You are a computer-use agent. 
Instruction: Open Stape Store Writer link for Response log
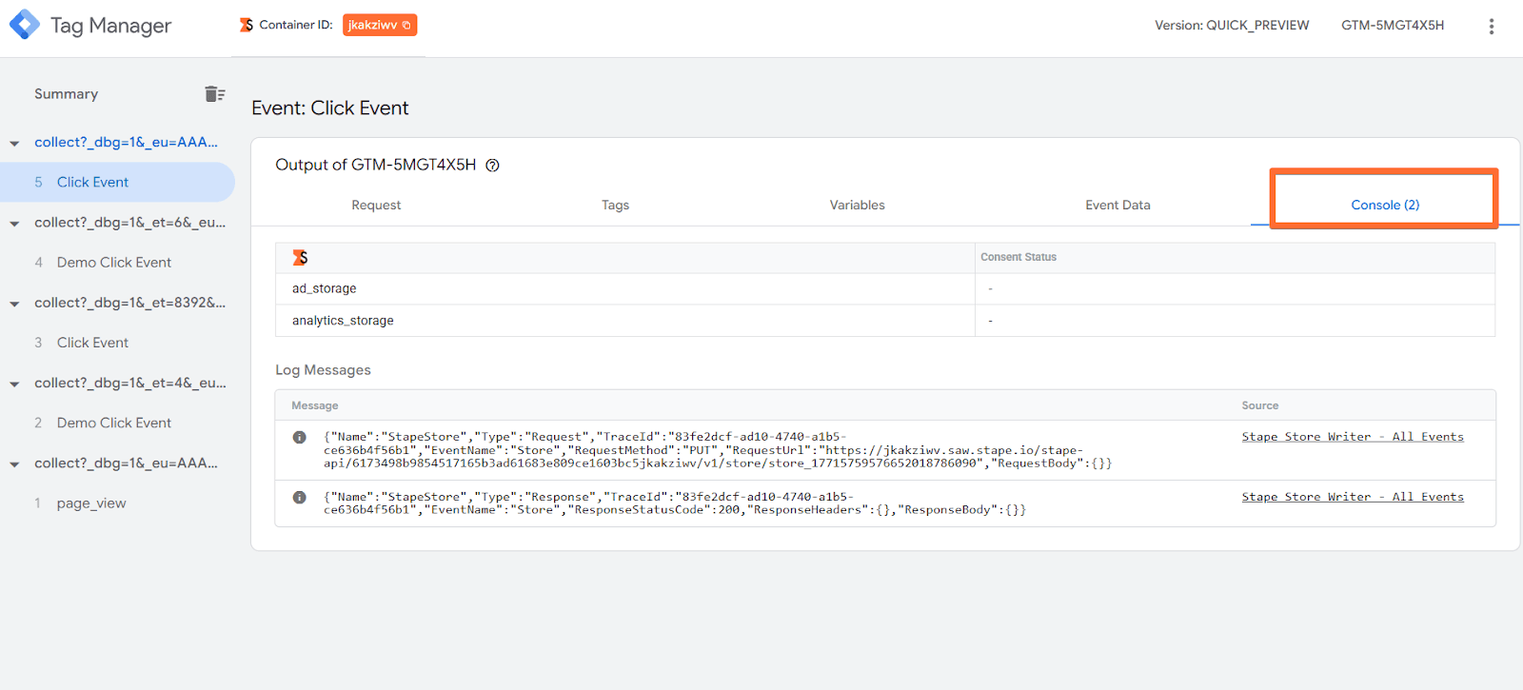point(1352,497)
